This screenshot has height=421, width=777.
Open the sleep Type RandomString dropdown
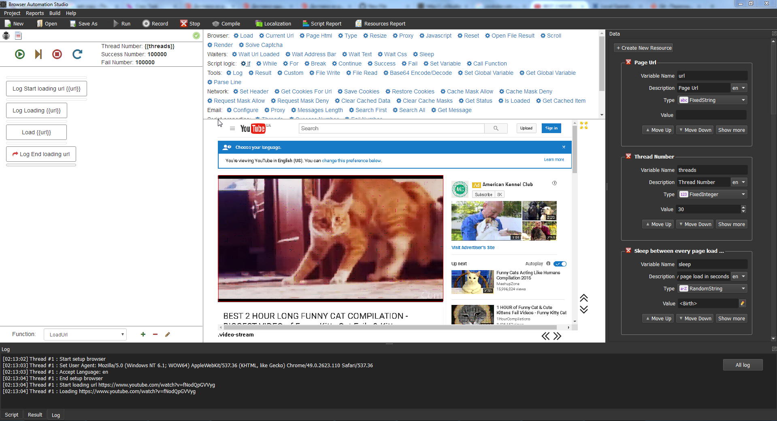[712, 288]
